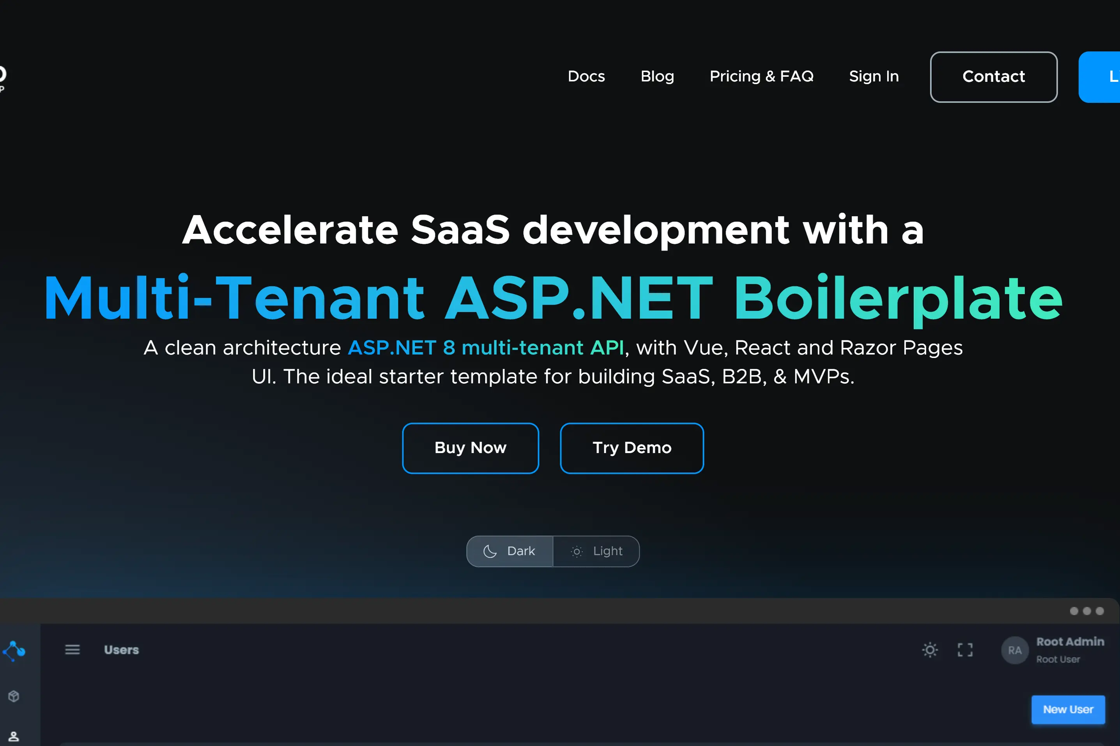The image size is (1120, 746).
Task: Click the three dots on preview window bar
Action: (x=1086, y=611)
